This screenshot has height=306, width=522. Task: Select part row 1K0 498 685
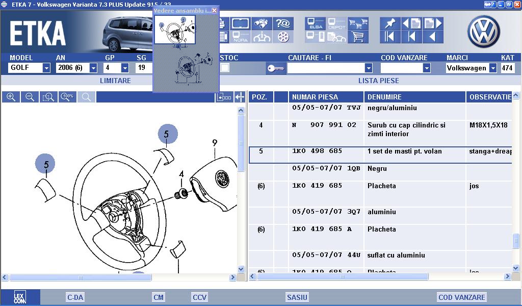[x=380, y=155]
